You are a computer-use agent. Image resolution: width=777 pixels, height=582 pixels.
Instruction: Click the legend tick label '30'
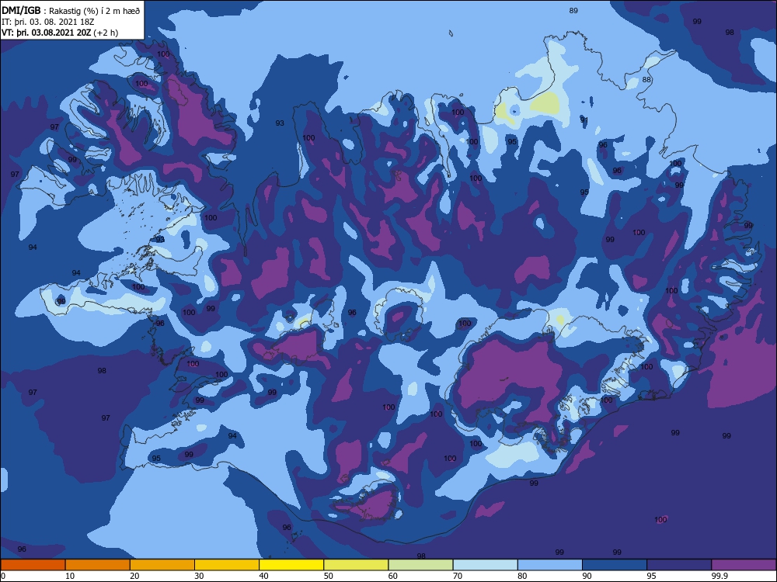(199, 576)
